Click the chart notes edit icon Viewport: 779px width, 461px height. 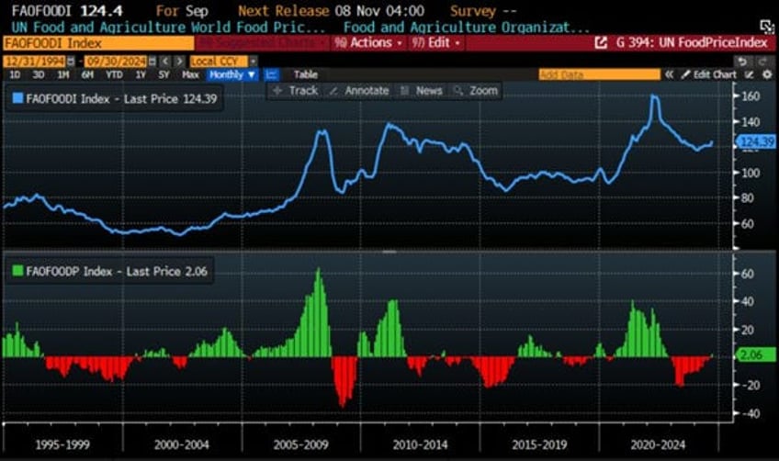(x=750, y=75)
